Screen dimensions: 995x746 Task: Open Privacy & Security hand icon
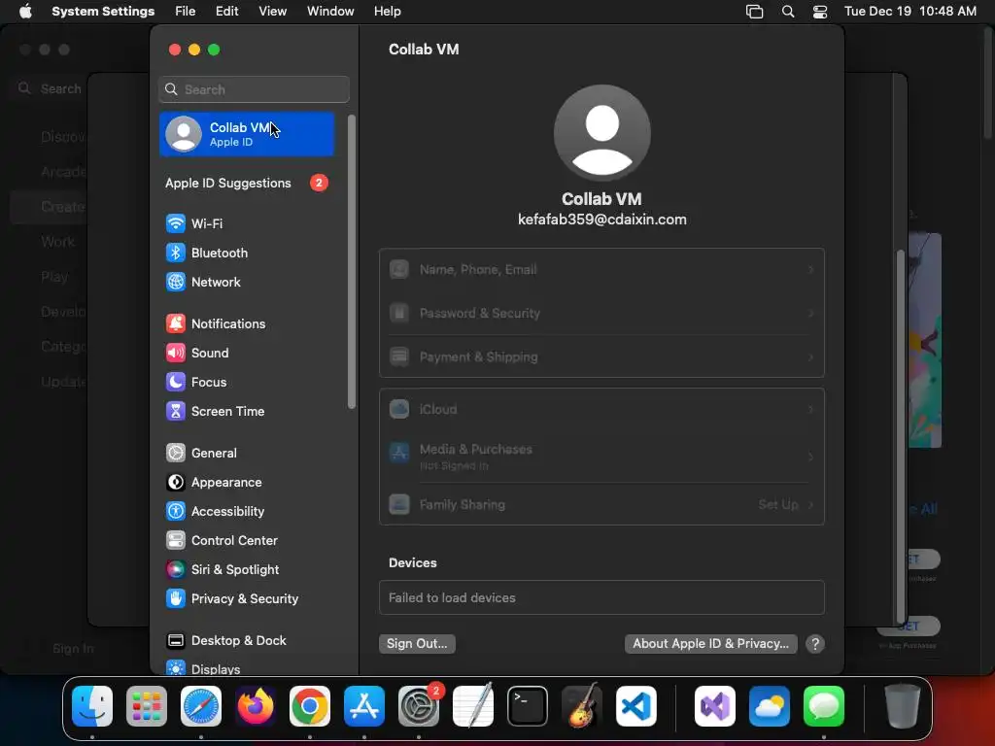175,598
